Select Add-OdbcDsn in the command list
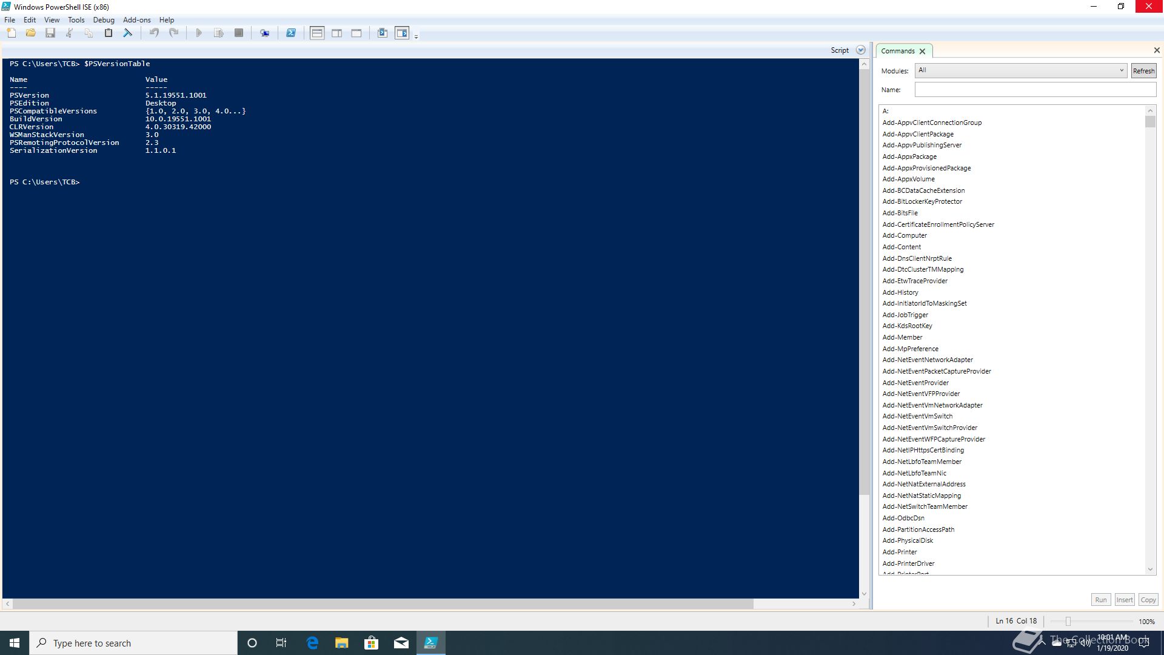 [903, 518]
